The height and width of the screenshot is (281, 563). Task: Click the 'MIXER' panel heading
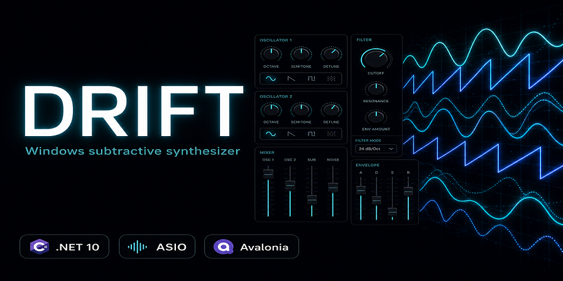[x=266, y=152]
